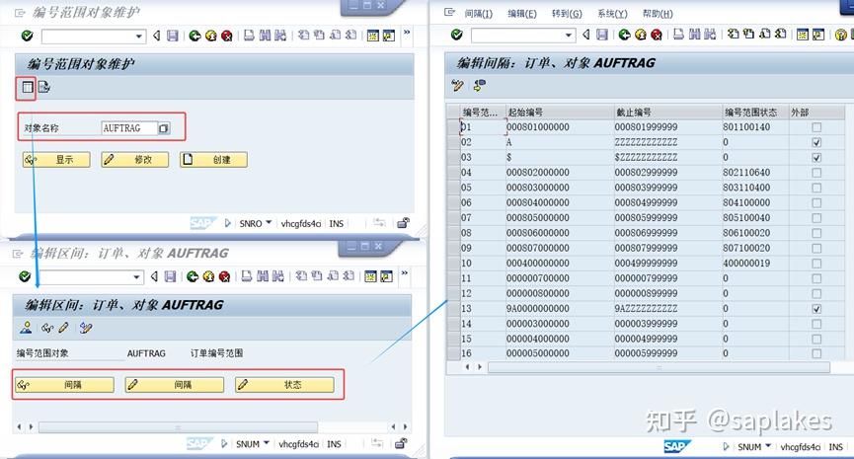Click Find Next icon in 编辑间隔 window toolbar
This screenshot has height=459, width=854.
tap(710, 35)
